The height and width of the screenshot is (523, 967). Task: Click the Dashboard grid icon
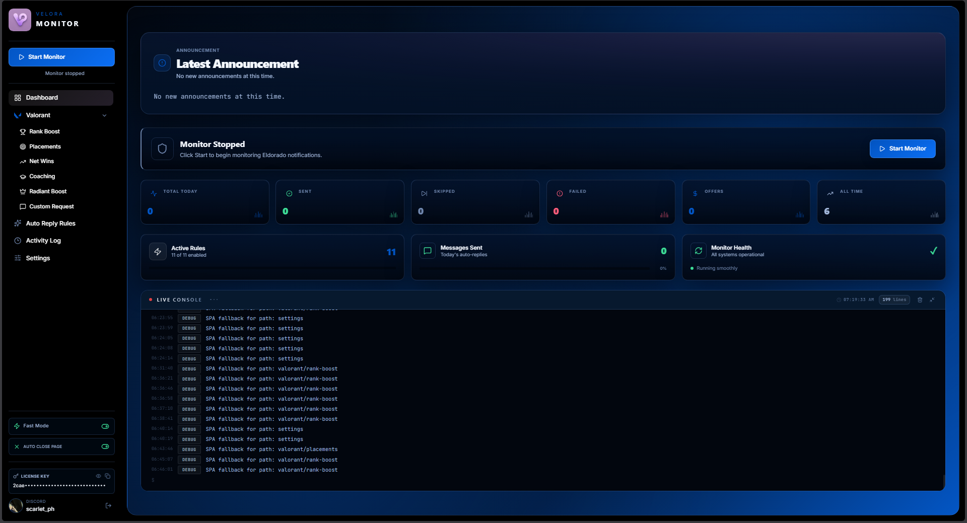[x=18, y=98]
